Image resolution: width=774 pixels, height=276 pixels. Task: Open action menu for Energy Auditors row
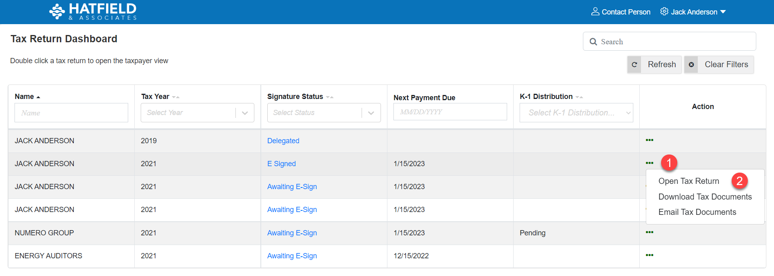pyautogui.click(x=649, y=255)
